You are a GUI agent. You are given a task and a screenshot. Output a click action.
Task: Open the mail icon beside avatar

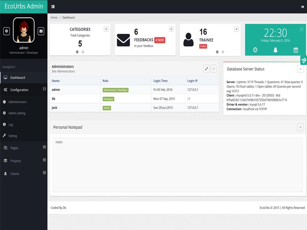41,31
